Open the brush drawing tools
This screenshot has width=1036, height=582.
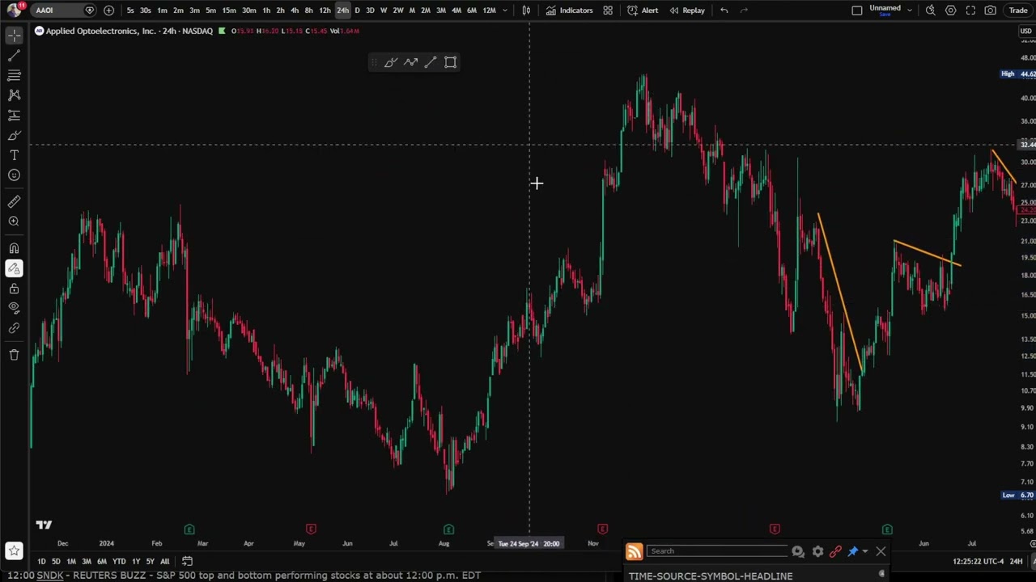14,135
